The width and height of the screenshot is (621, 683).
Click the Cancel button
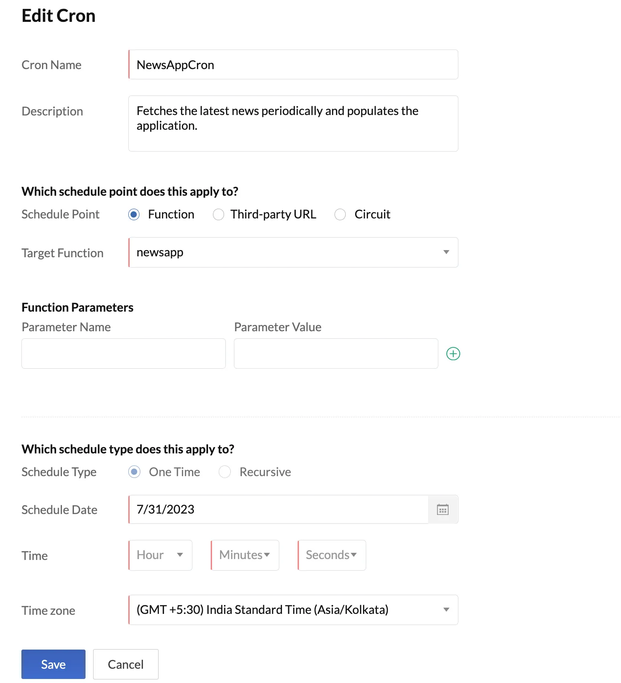126,664
